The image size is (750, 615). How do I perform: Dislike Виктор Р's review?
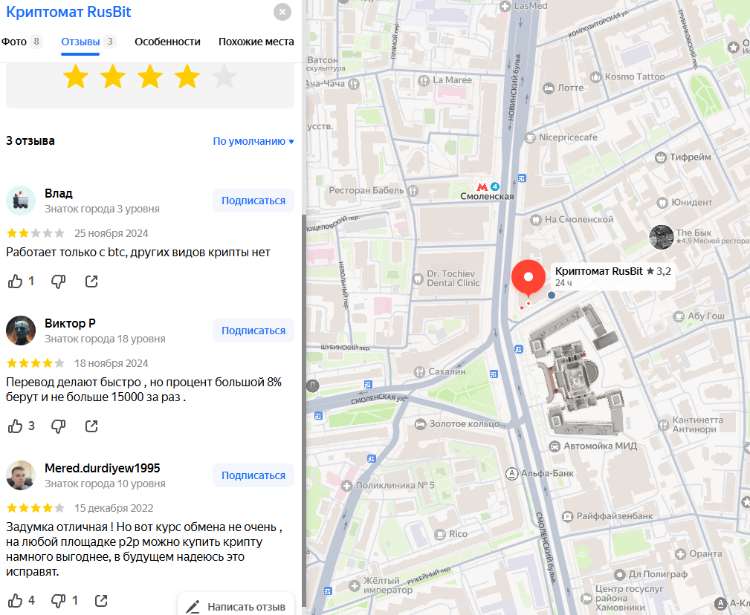point(59,426)
